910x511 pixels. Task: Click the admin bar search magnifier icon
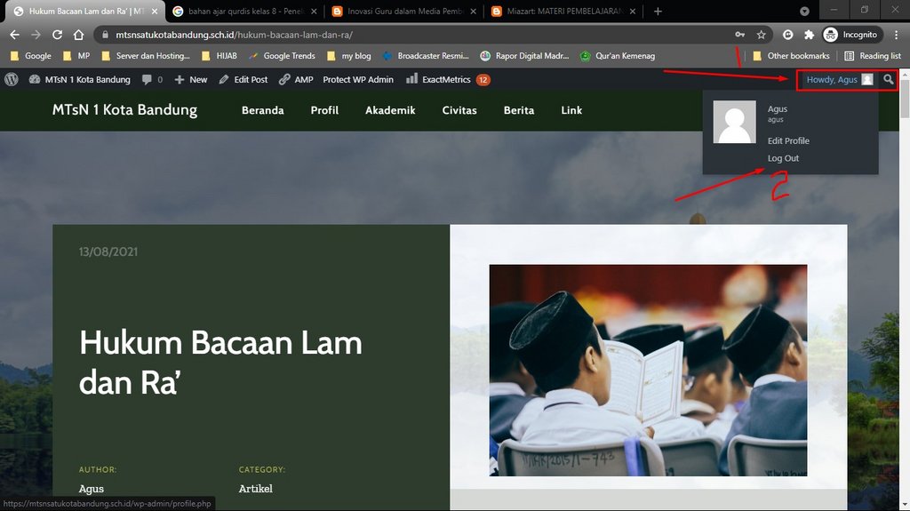[x=889, y=80]
